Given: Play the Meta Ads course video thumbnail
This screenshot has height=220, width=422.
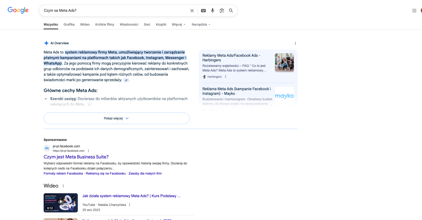Looking at the screenshot, I should (x=61, y=203).
